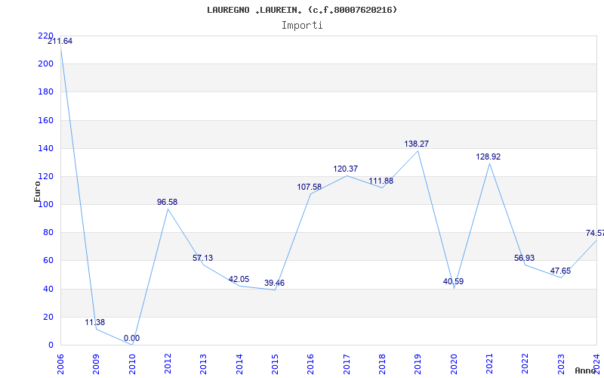Viewport: 604px width, 378px height.
Task: Click the 80 y-axis tick label
Action: [48, 233]
